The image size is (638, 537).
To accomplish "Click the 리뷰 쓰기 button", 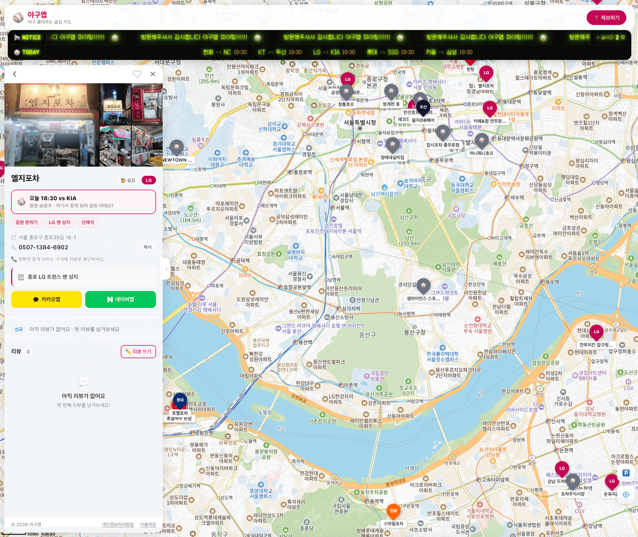I will pos(139,352).
